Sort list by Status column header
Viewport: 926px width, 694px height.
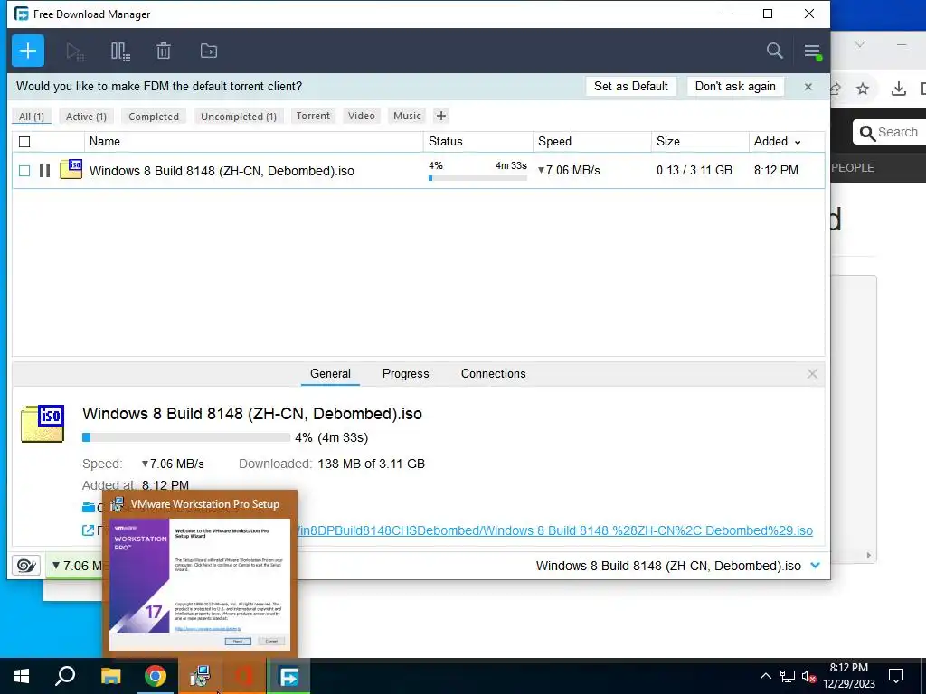coord(477,142)
